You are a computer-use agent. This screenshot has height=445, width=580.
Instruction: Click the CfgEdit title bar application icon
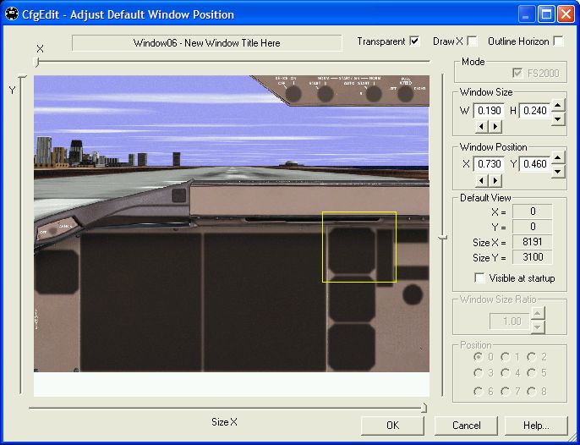(13, 14)
